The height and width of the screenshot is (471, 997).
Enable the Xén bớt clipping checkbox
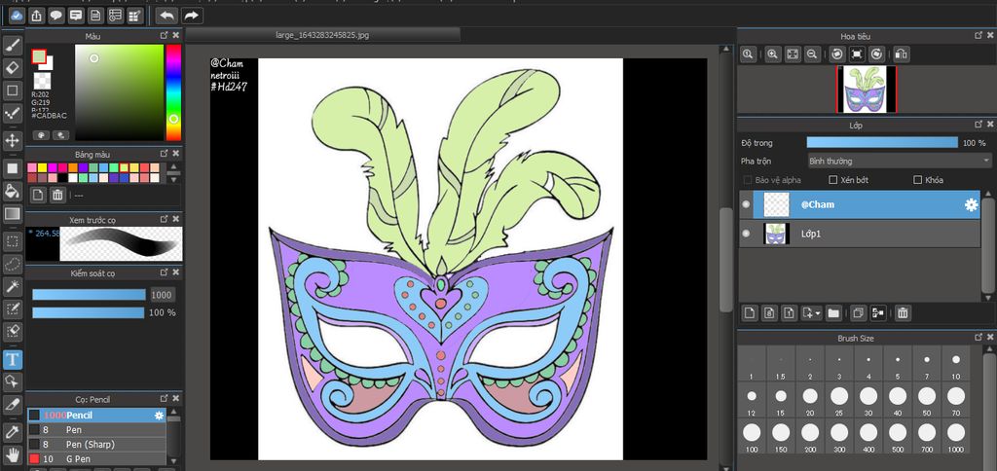tap(832, 180)
